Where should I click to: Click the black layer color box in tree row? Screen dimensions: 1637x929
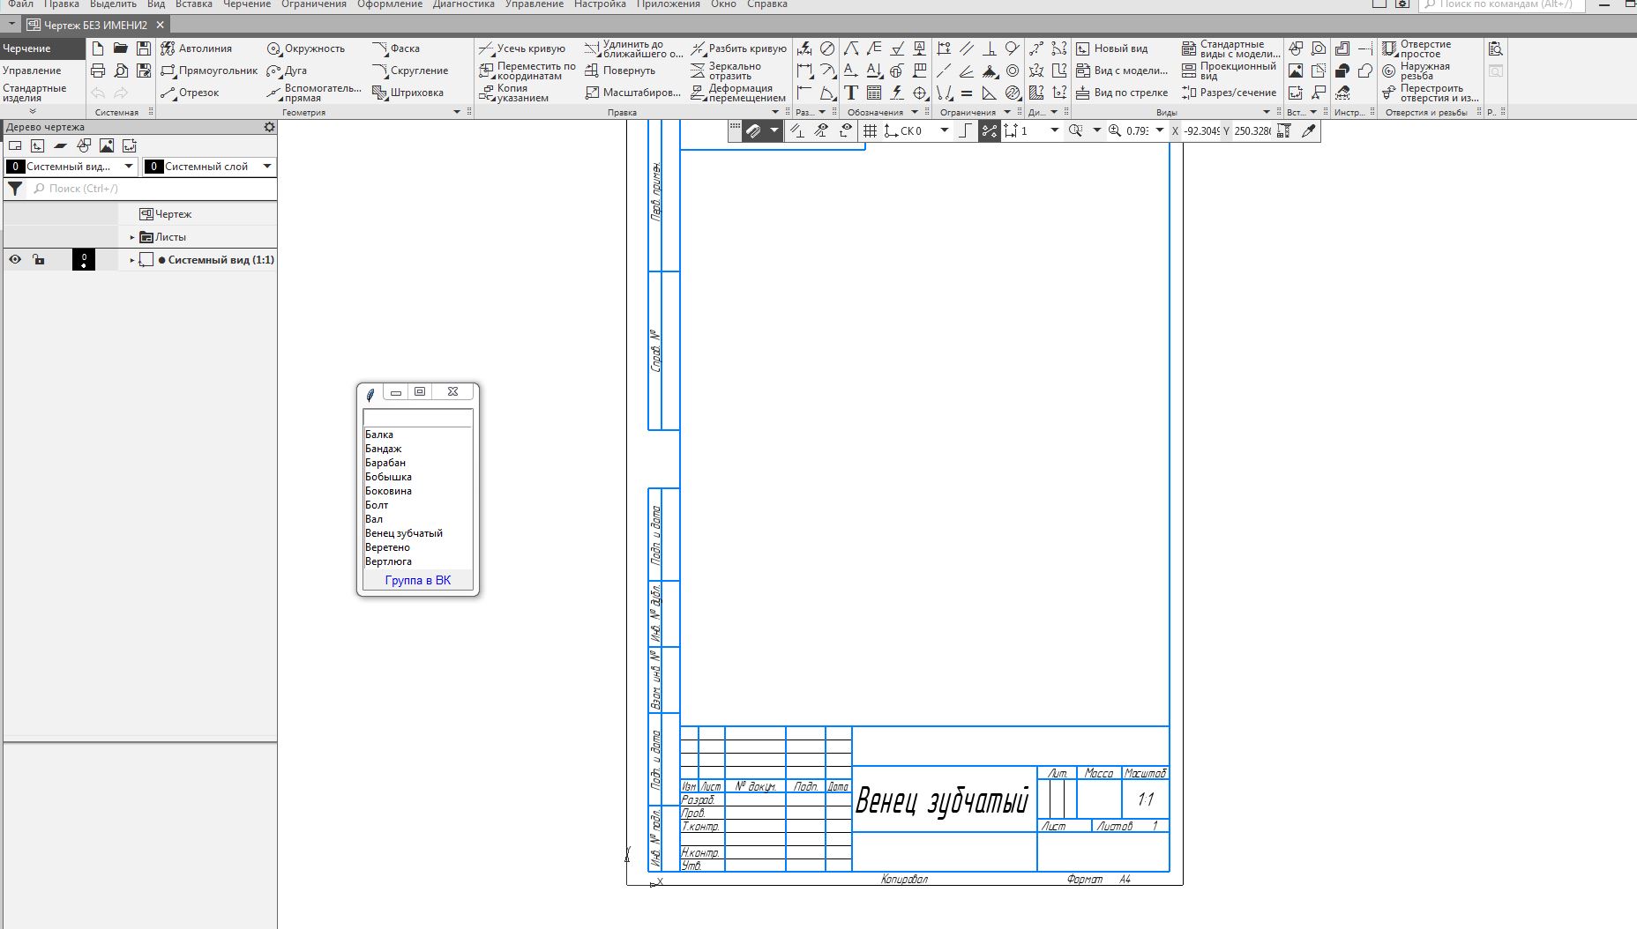[84, 259]
